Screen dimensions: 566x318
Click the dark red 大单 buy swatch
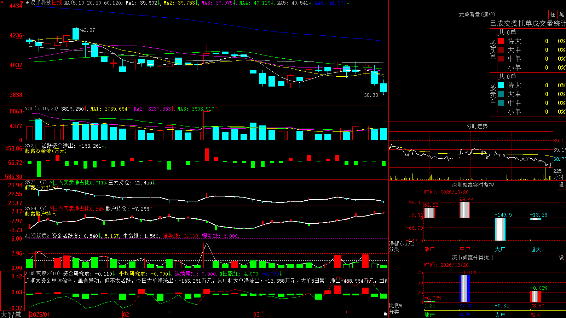[501, 50]
